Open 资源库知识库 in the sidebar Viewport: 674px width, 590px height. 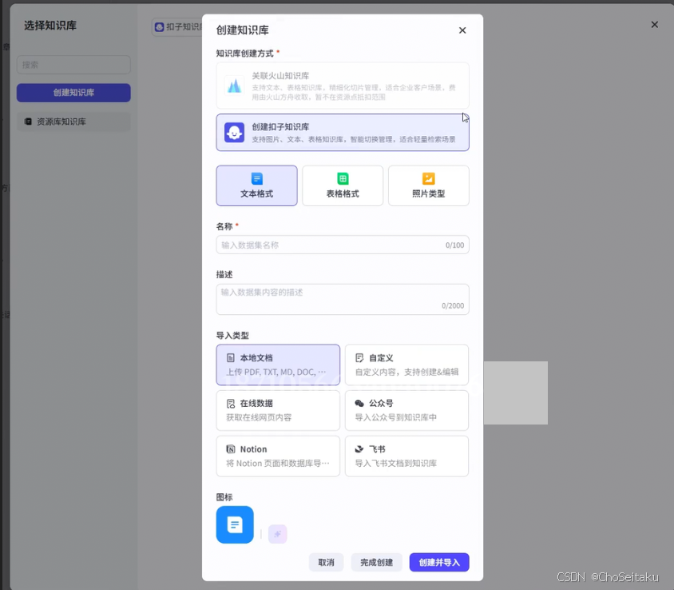(73, 122)
